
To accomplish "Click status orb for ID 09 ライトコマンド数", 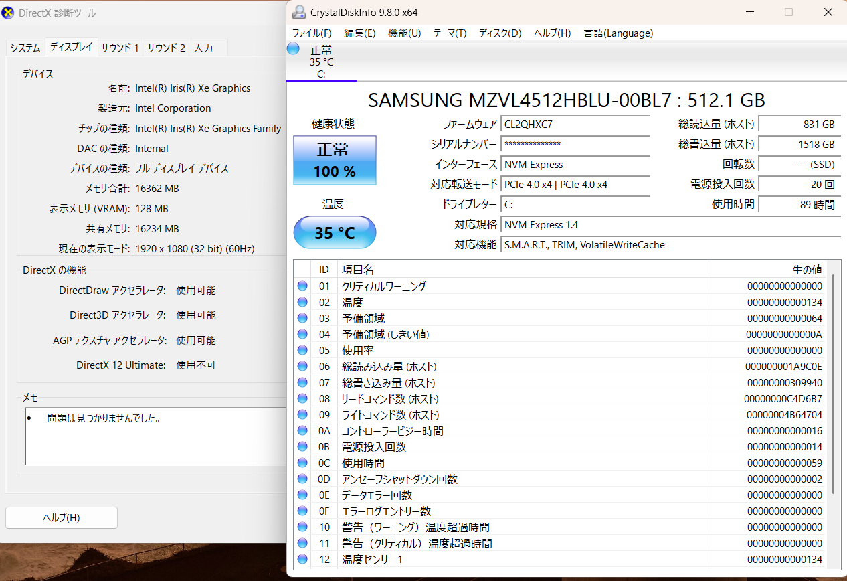I will (302, 414).
